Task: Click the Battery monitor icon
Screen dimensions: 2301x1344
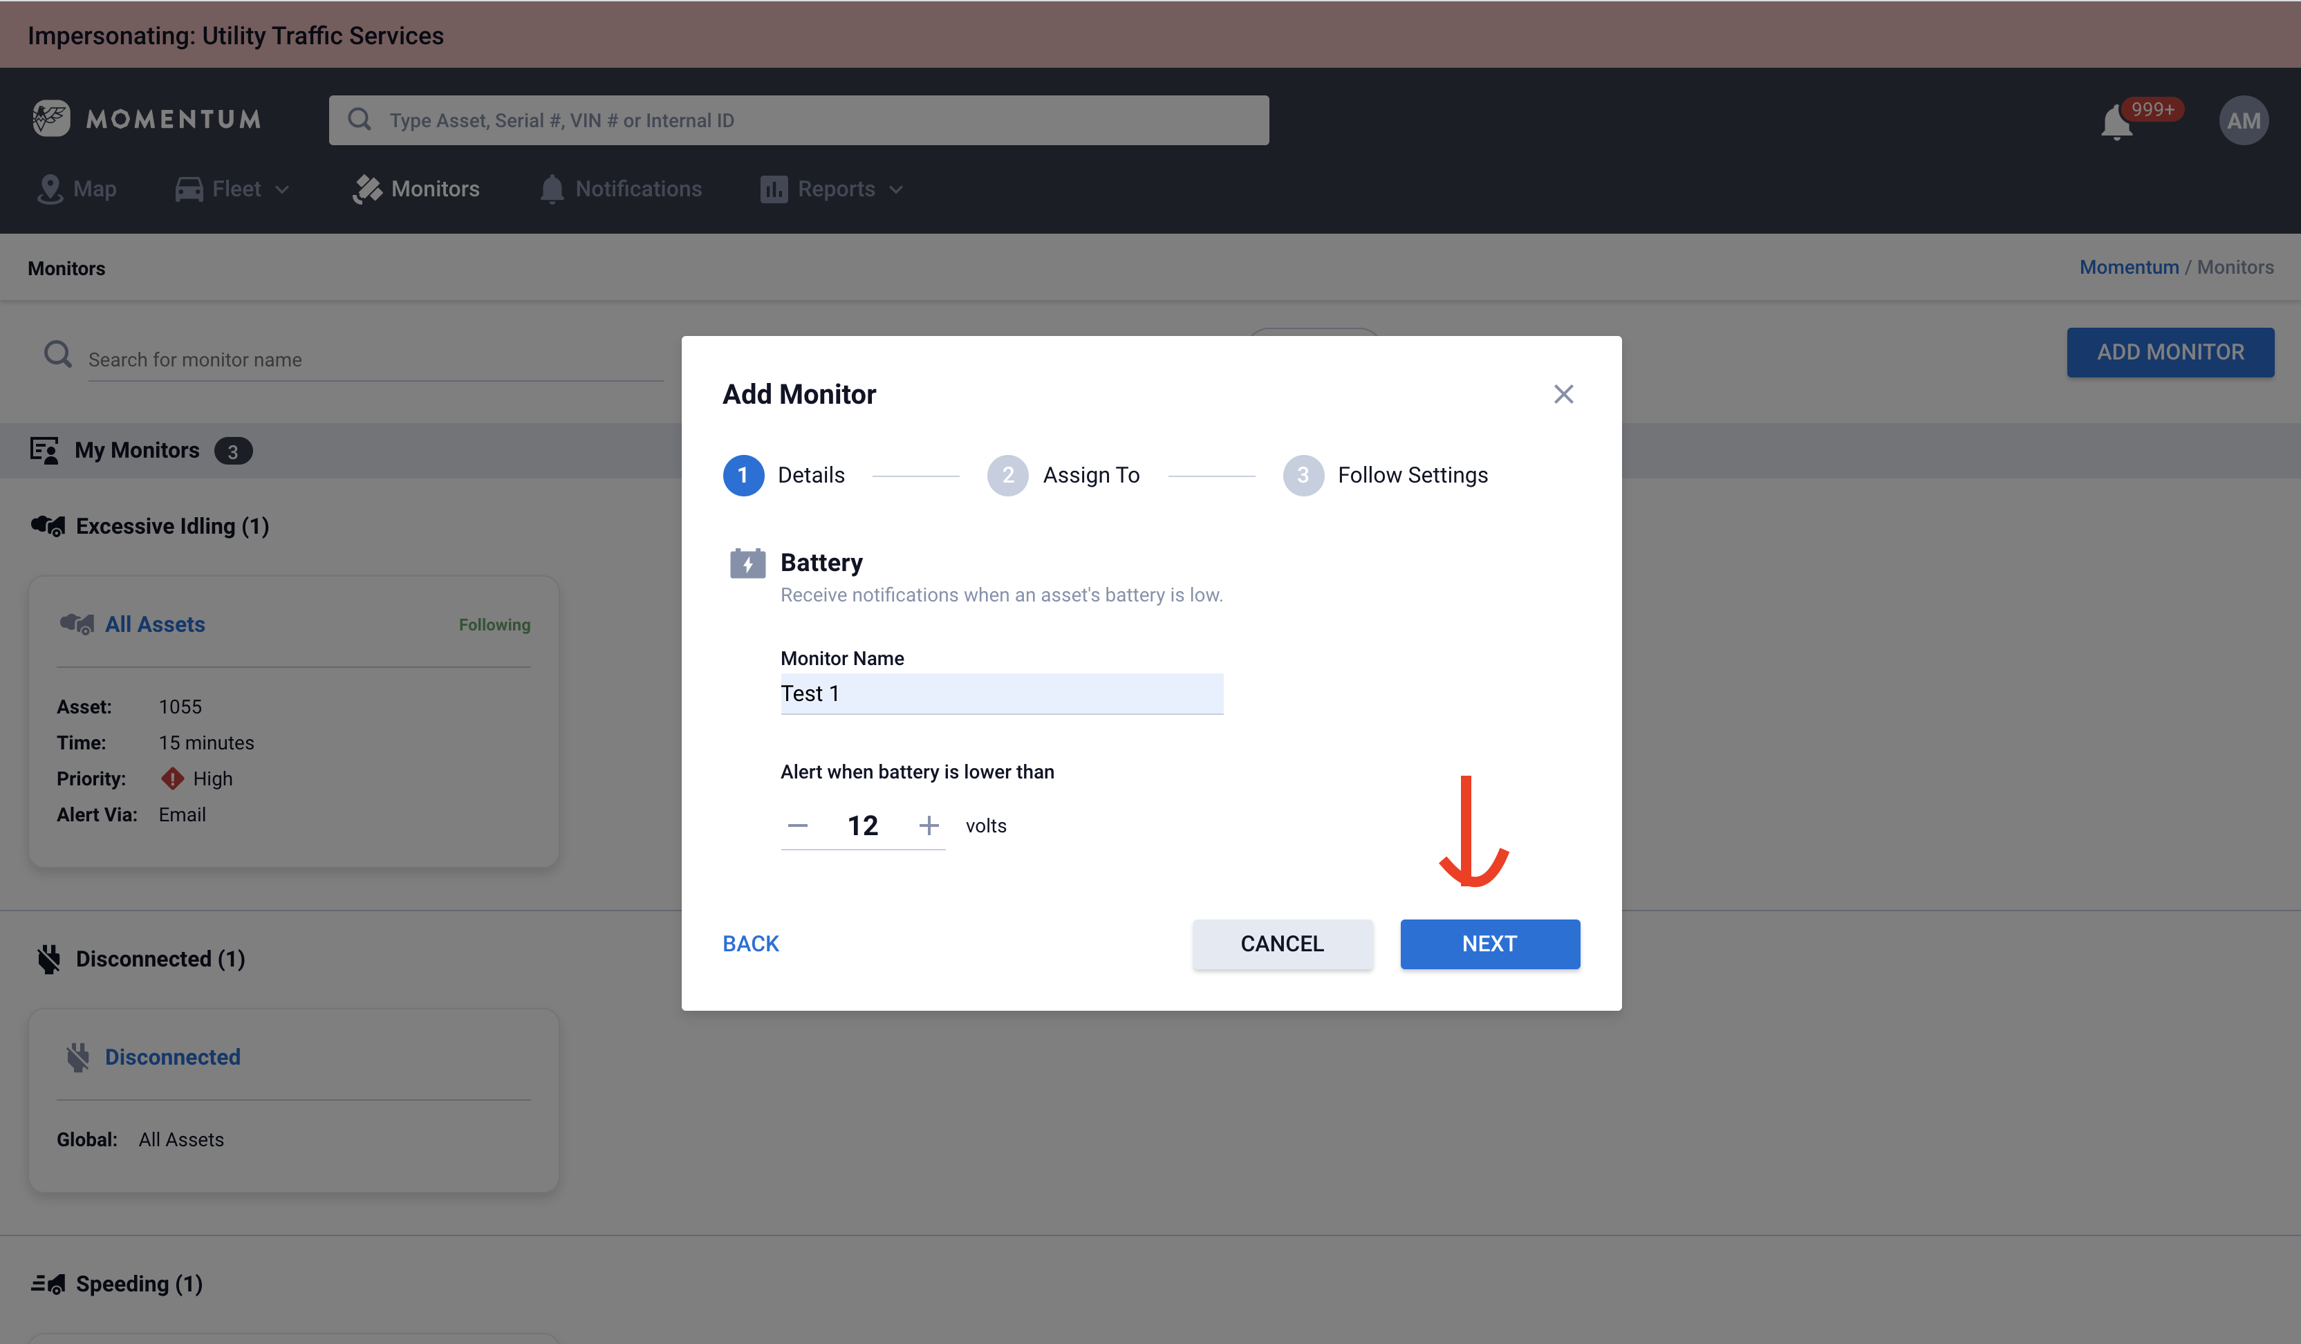Action: (747, 563)
